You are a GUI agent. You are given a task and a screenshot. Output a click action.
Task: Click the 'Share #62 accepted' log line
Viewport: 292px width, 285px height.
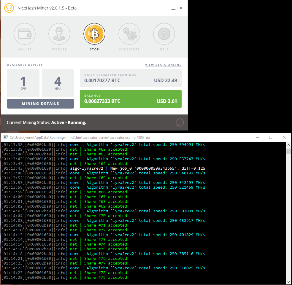[64, 149]
